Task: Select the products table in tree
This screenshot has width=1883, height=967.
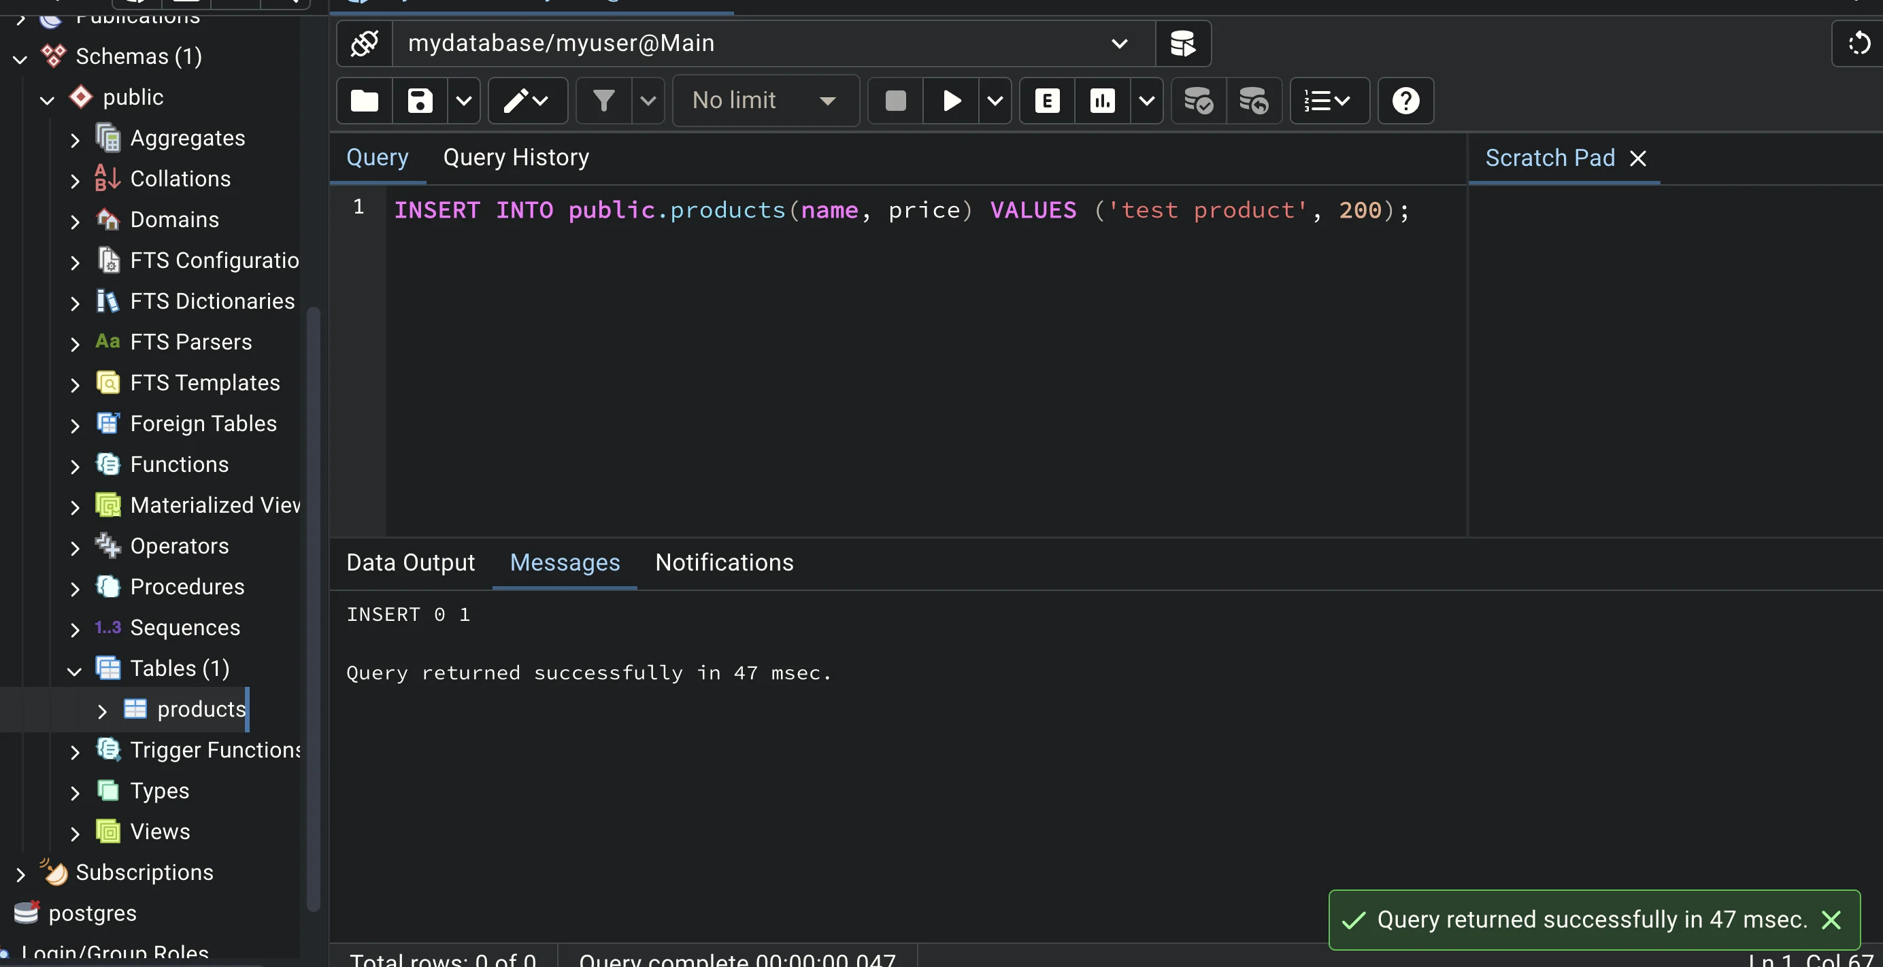Action: point(201,709)
